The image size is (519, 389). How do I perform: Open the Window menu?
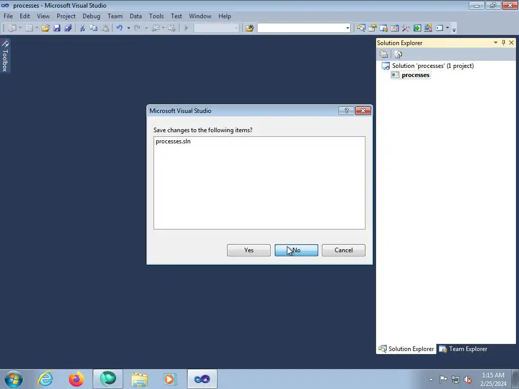click(200, 16)
